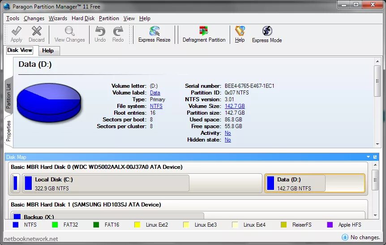
Task: Click the Linux Ext3 legend swatch
Action: pos(186,224)
